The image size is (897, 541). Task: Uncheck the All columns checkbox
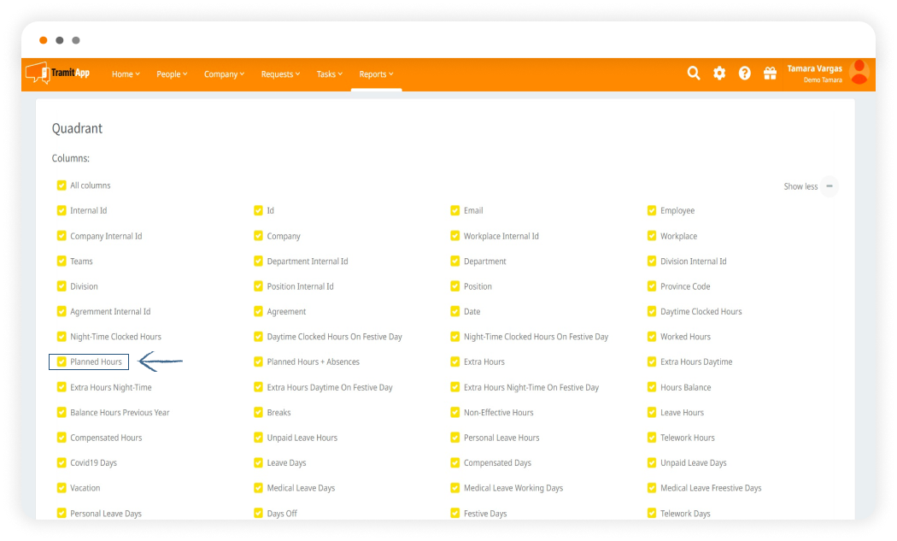[x=62, y=185]
